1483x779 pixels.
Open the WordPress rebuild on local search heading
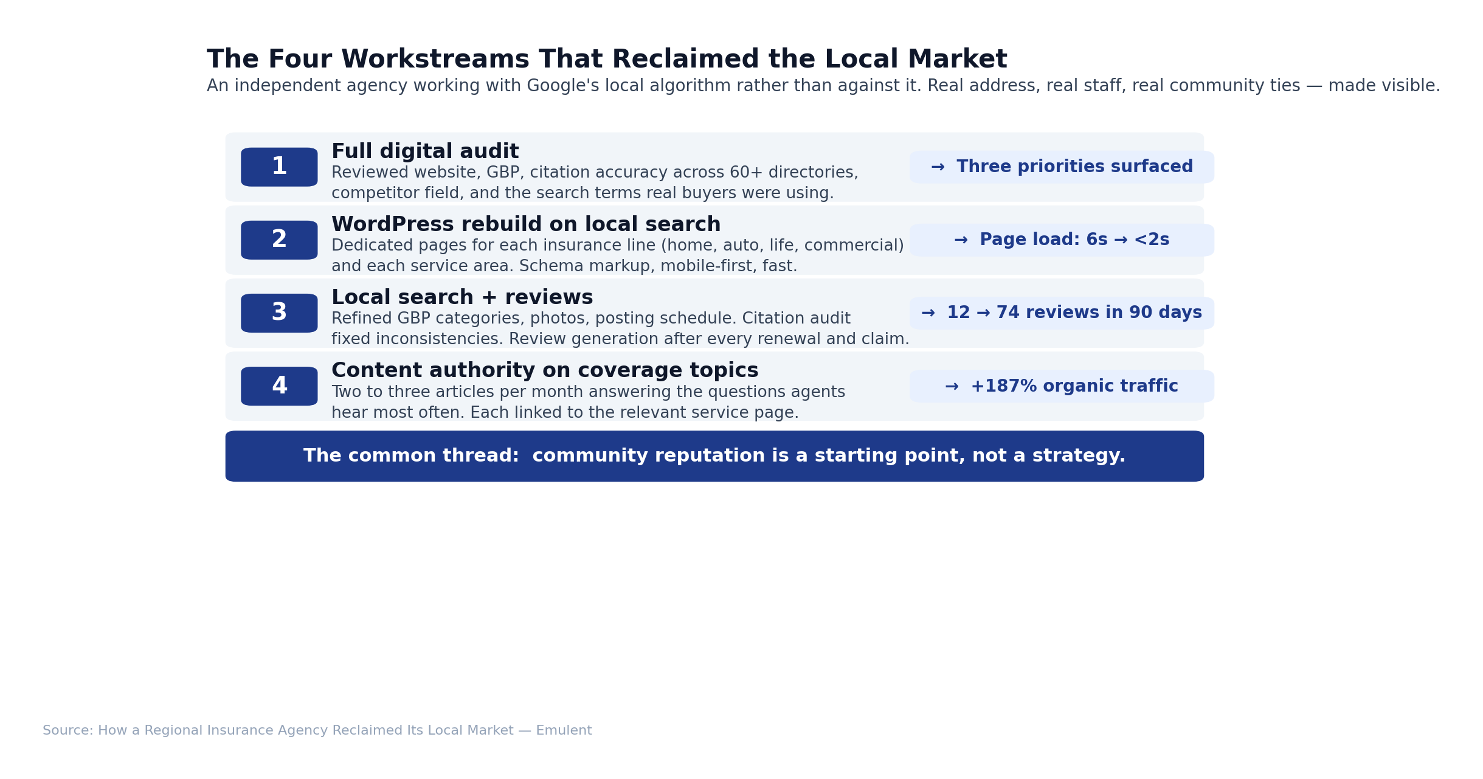pyautogui.click(x=525, y=224)
